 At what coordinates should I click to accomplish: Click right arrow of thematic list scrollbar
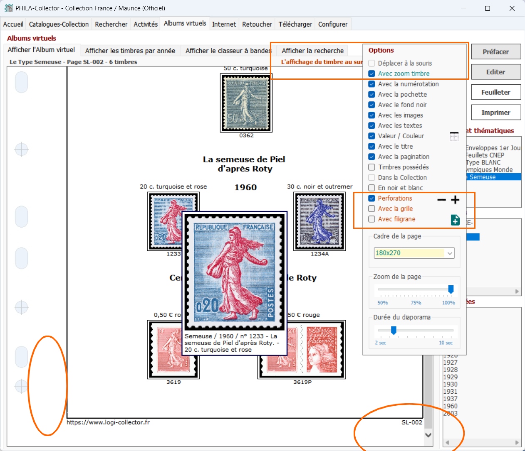pyautogui.click(x=517, y=292)
